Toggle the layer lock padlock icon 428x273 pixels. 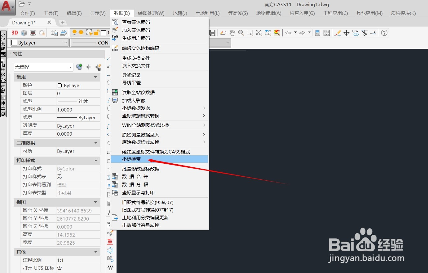[x=96, y=33]
